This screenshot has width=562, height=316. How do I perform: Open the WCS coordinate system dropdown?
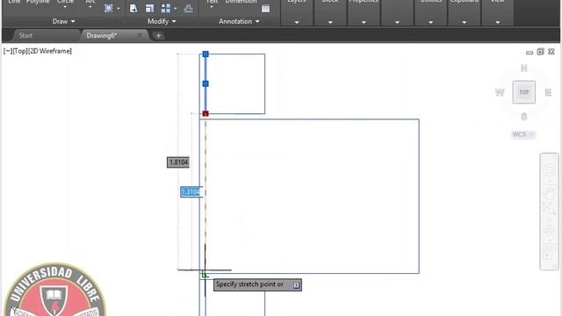523,134
